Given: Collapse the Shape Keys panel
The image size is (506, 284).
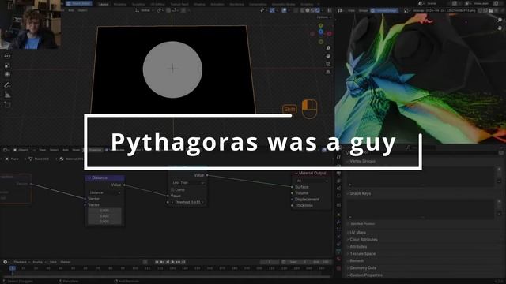Looking at the screenshot, I should click(359, 193).
